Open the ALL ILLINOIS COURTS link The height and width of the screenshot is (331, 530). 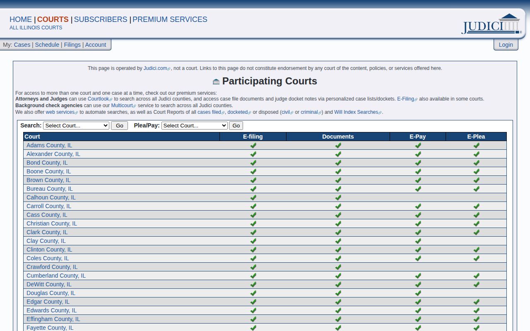tap(36, 28)
